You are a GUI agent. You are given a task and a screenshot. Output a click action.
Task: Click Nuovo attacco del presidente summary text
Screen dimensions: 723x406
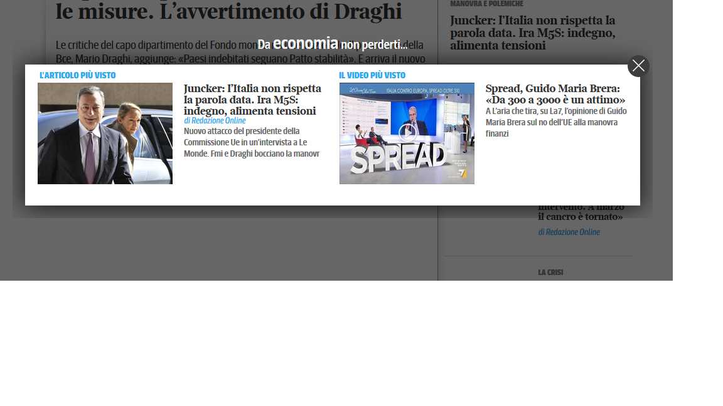[x=252, y=142]
